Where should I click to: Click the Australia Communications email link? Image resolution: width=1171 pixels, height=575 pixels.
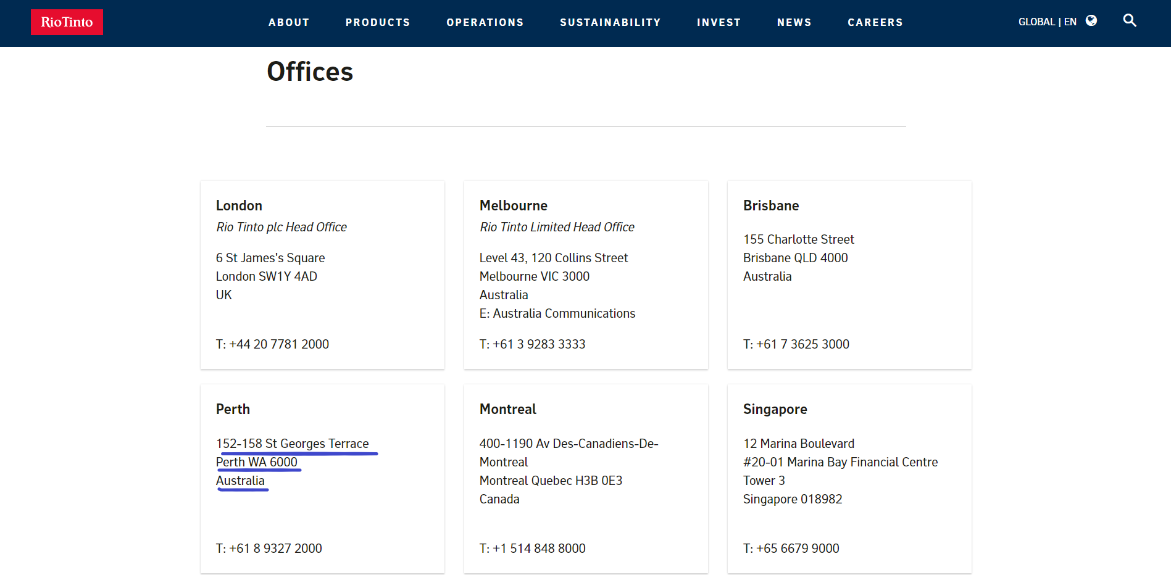[x=564, y=313]
